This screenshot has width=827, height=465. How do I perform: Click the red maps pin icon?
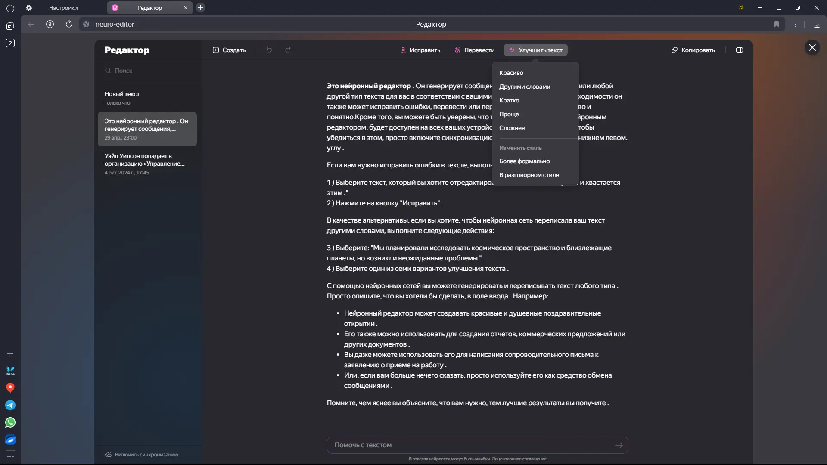[x=10, y=387]
